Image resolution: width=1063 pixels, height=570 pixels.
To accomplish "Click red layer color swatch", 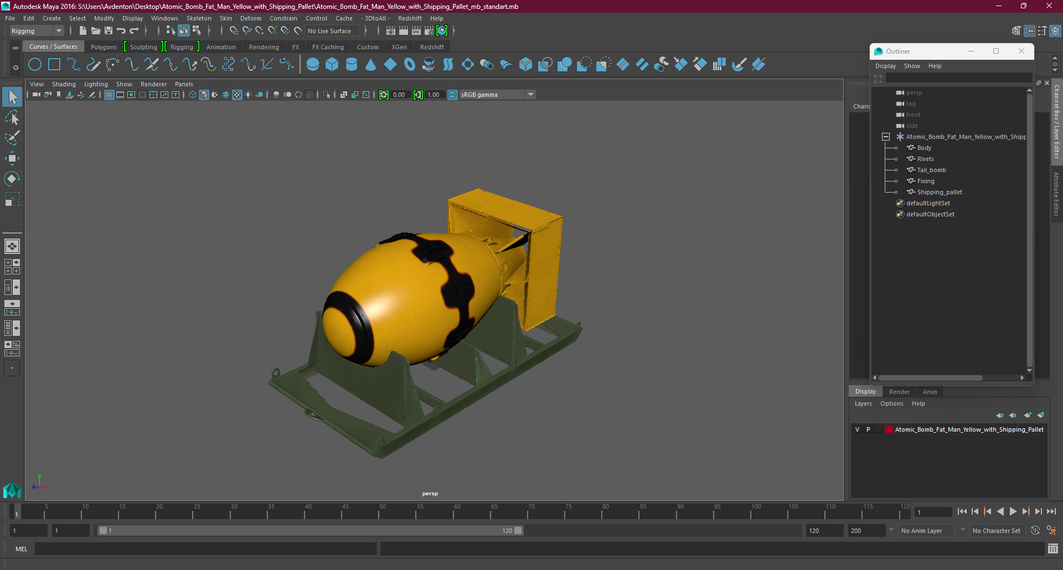I will 889,430.
